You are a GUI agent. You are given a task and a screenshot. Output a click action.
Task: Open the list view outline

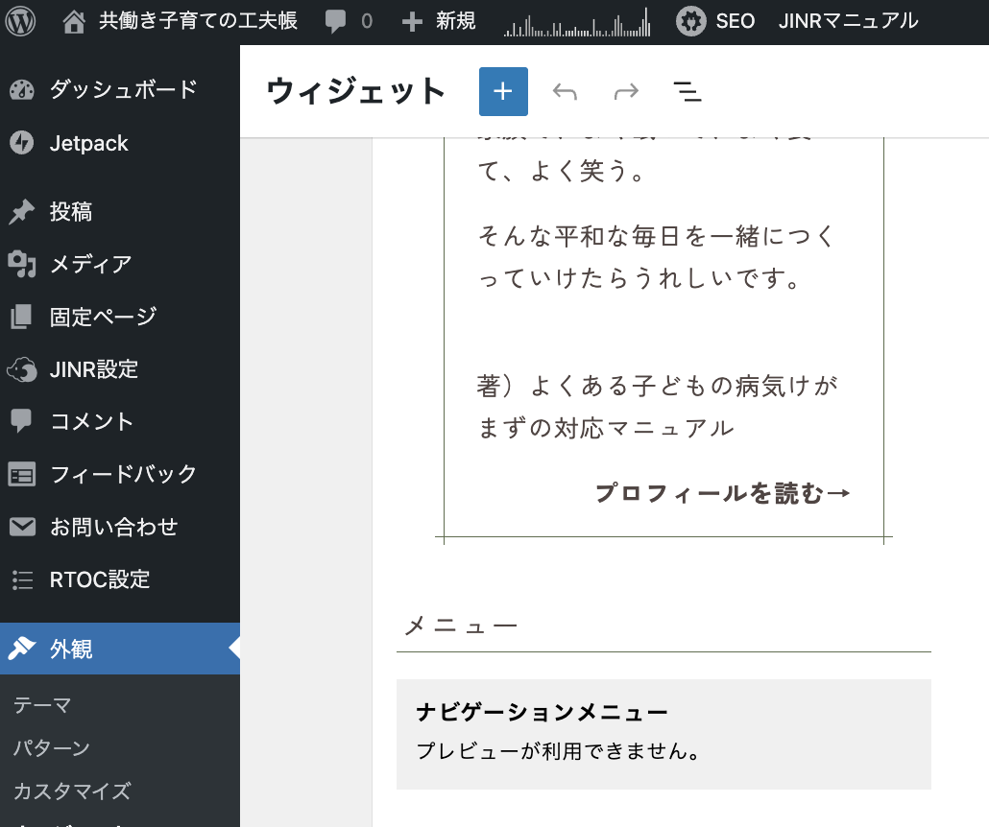point(687,92)
